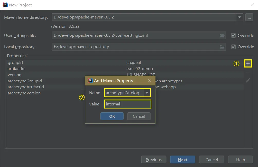Viewport: 258px width, 167px height.
Task: Expand Maven home directory dropdown
Action: 240,17
